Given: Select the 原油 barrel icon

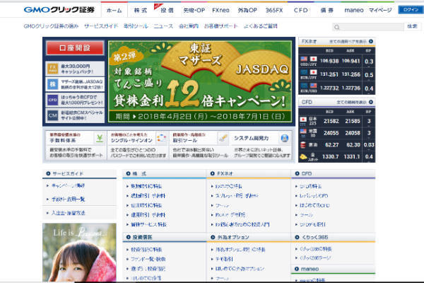Looking at the screenshot, I should 303,145.
